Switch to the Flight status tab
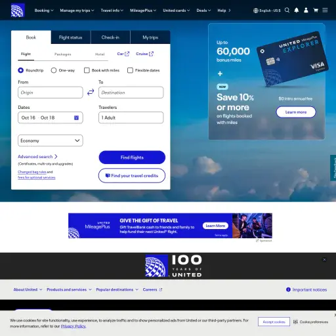Image resolution: width=336 pixels, height=336 pixels. (x=71, y=37)
